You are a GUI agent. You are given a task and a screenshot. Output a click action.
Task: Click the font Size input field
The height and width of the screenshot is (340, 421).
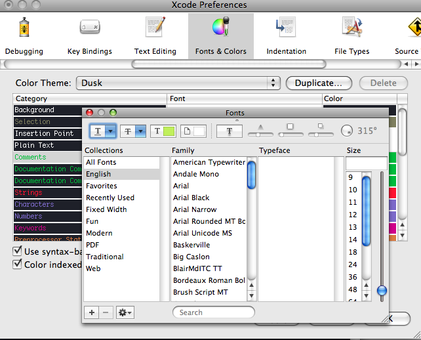coord(367,163)
